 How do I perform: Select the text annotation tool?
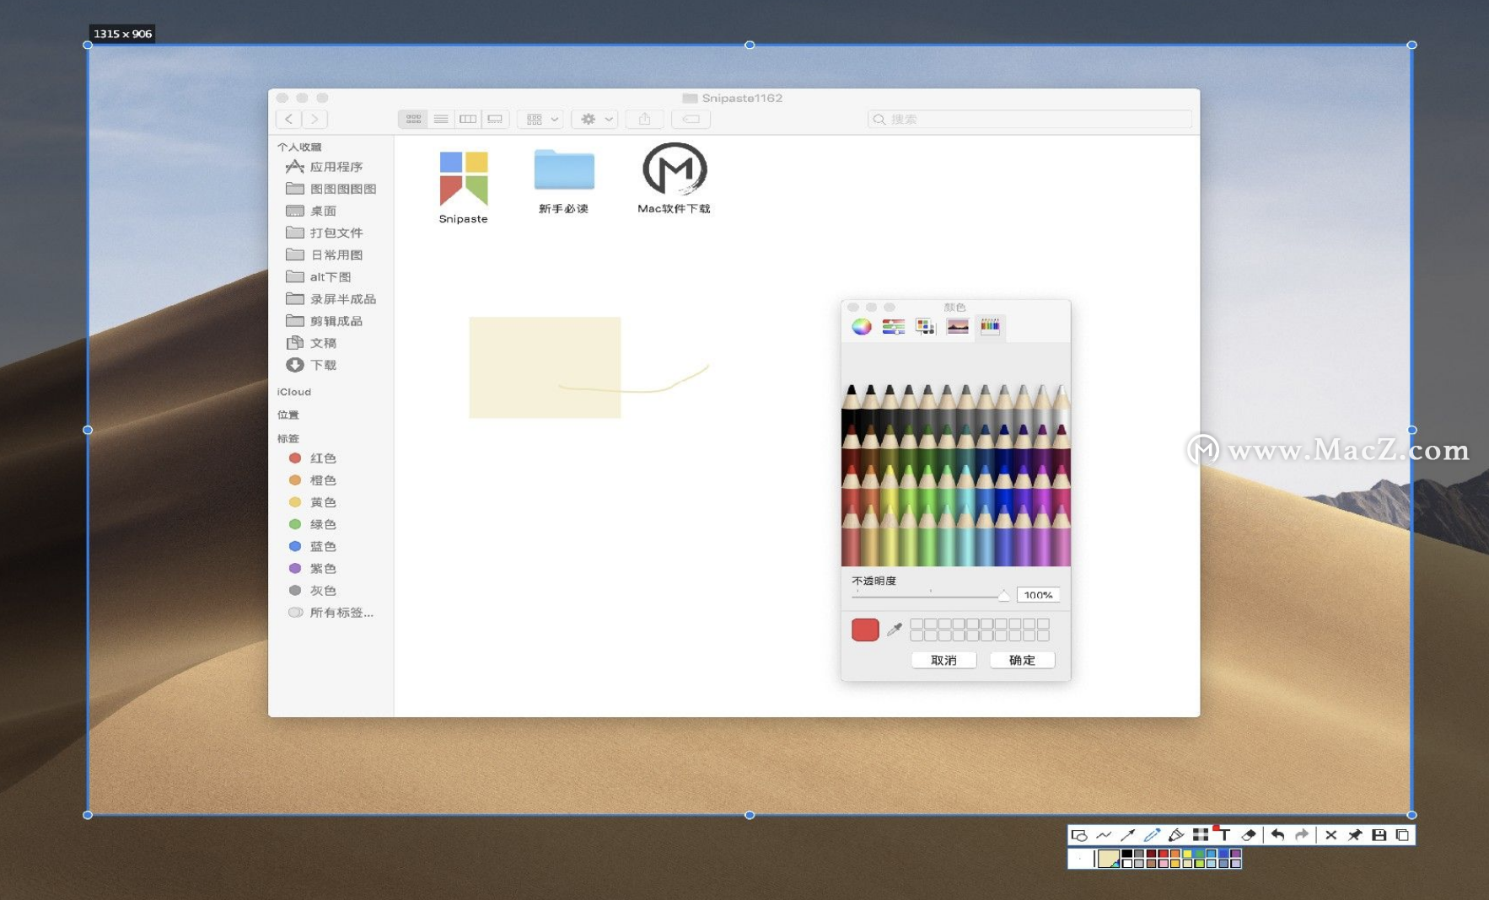[1224, 834]
